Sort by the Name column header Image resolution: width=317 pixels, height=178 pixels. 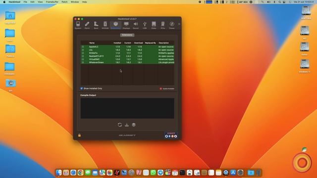click(92, 43)
